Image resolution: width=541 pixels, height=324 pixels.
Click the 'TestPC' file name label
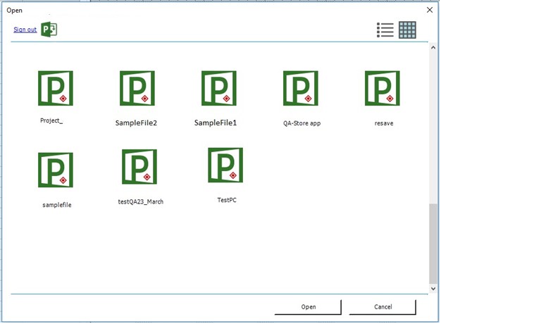227,200
